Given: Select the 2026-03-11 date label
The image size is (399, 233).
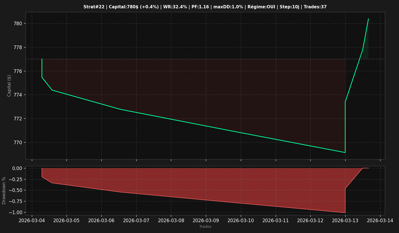Looking at the screenshot, I should [x=276, y=221].
